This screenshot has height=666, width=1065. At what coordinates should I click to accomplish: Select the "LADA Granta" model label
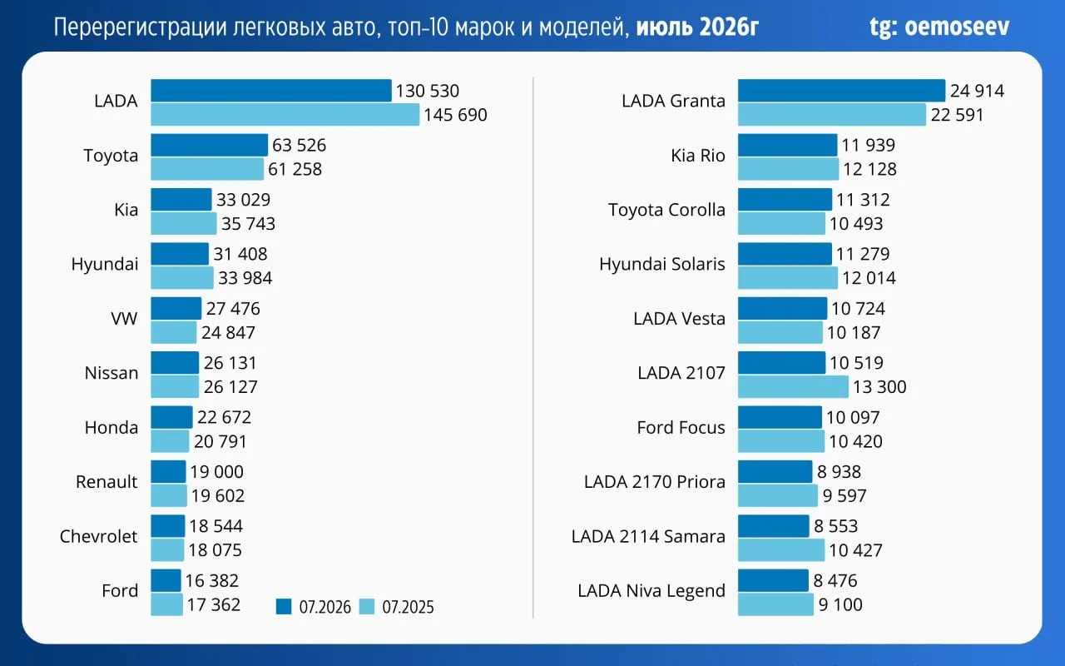674,102
